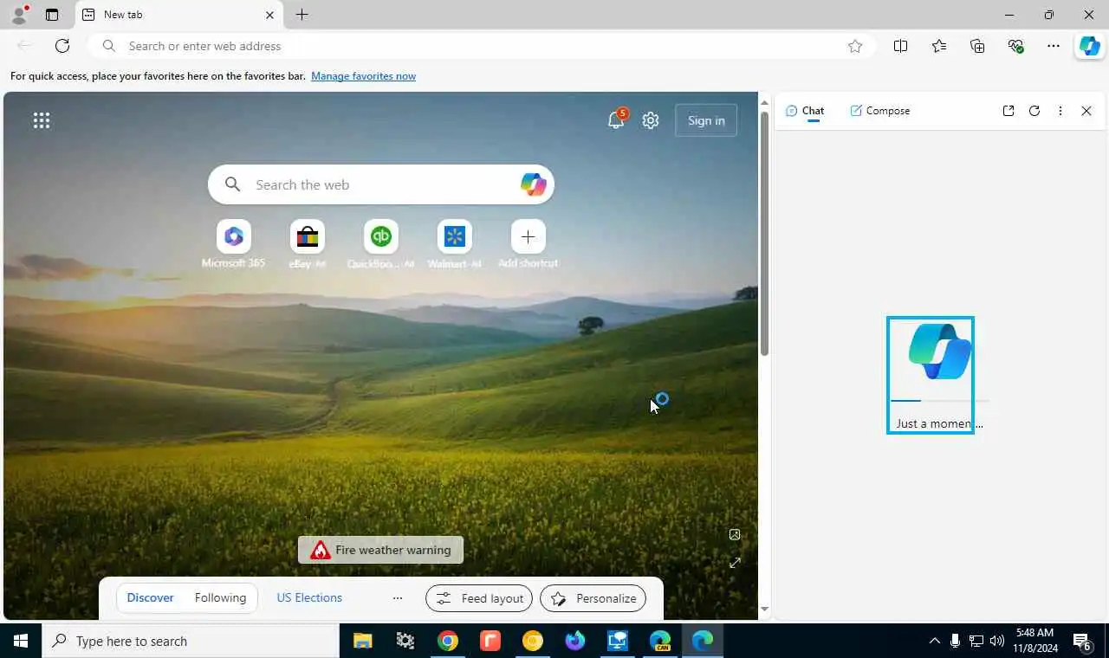Open volume control in system tray
Screen dimensions: 1109x658
coord(997,641)
